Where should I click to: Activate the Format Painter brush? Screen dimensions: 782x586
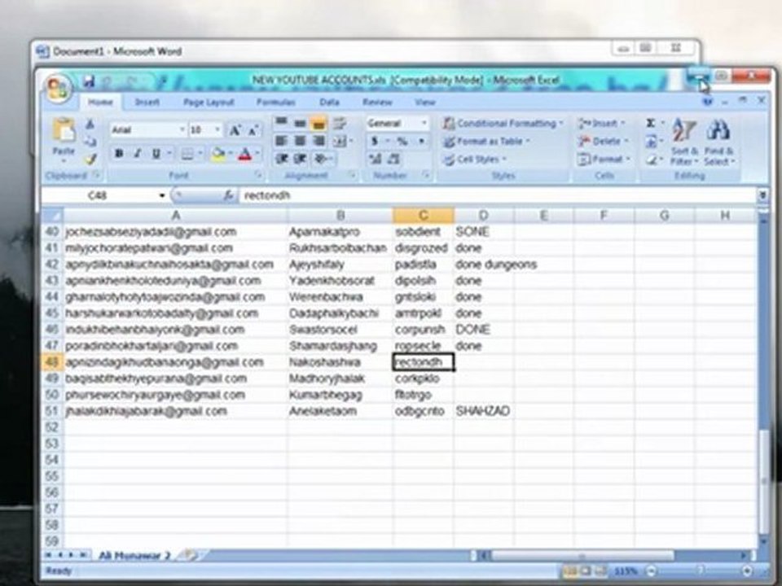(90, 160)
